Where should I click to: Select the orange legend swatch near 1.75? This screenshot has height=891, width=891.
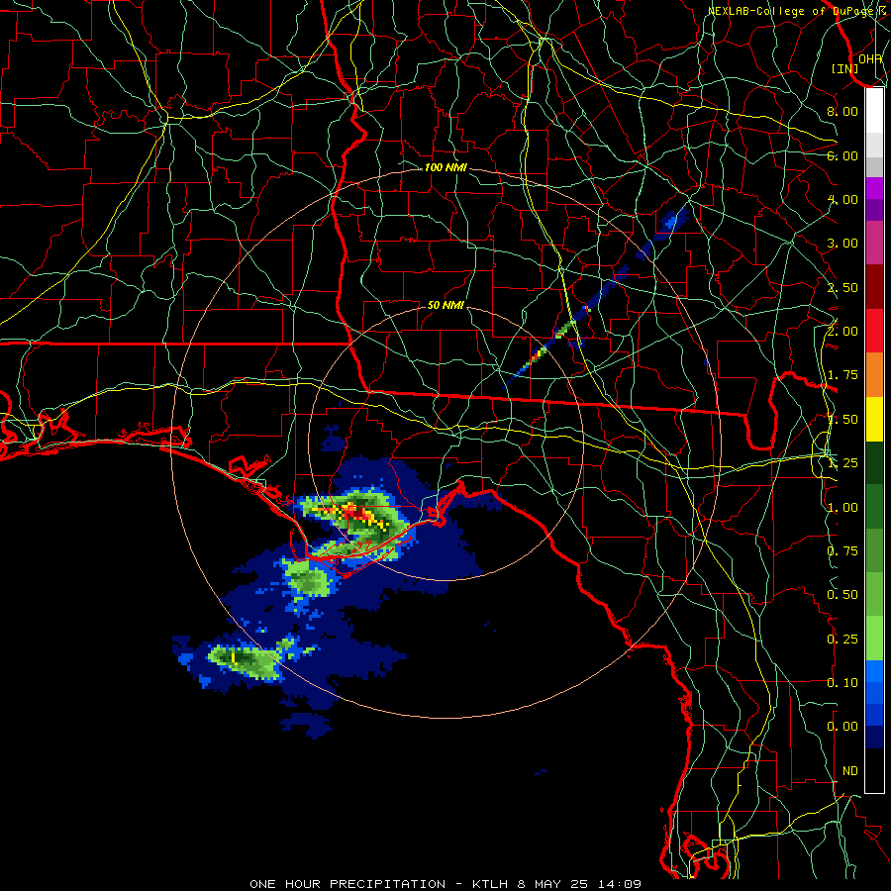pyautogui.click(x=874, y=375)
